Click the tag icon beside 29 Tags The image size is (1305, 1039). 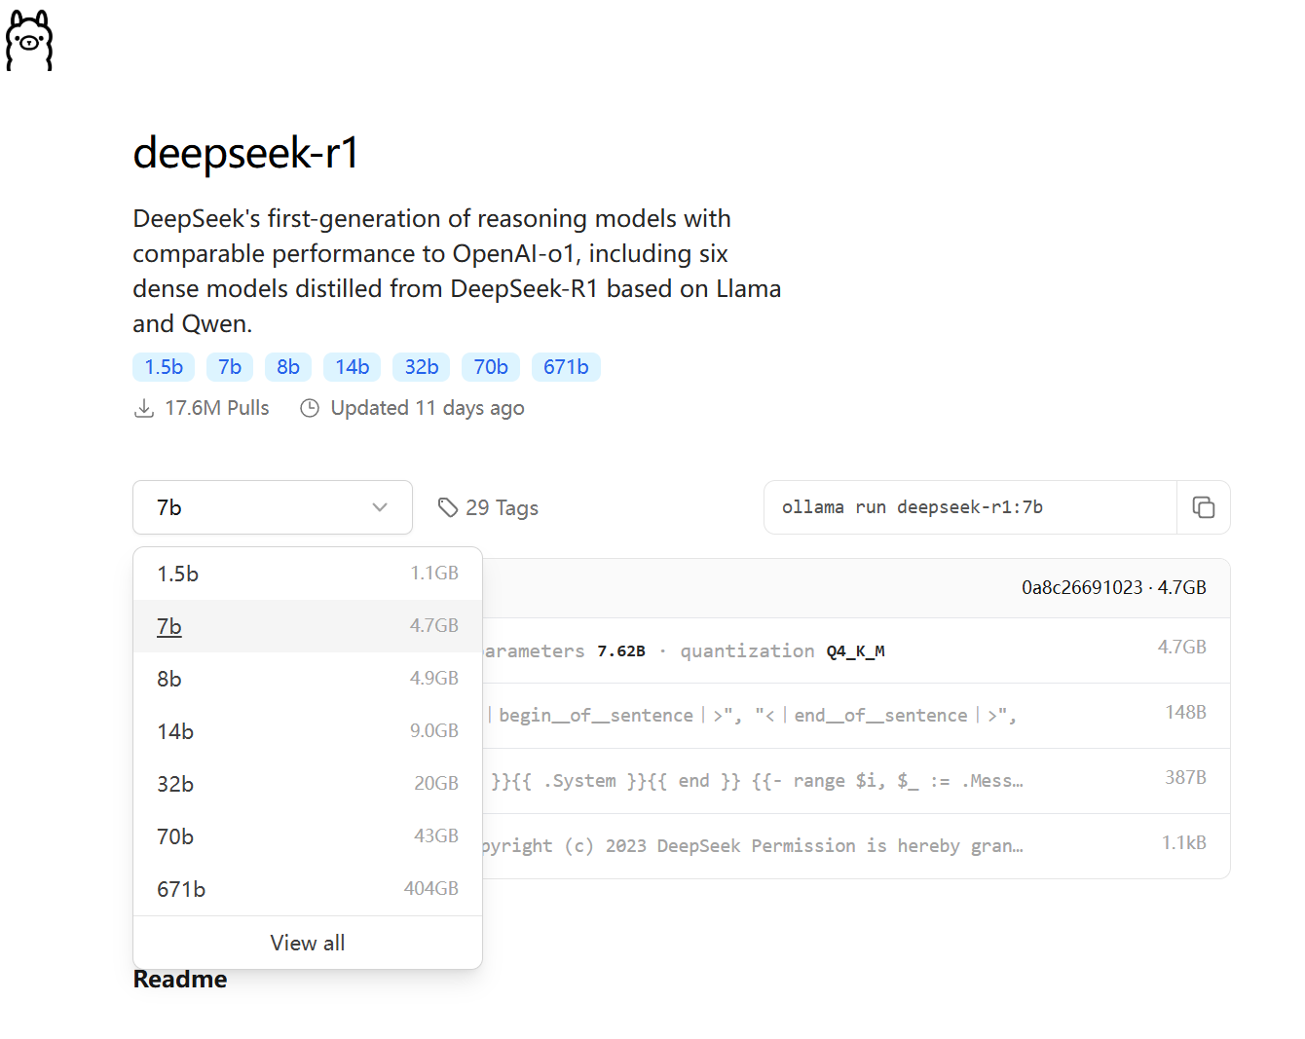448,507
